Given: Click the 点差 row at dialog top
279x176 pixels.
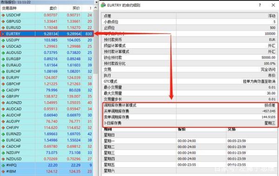Looking at the screenshot, I should [x=189, y=16].
